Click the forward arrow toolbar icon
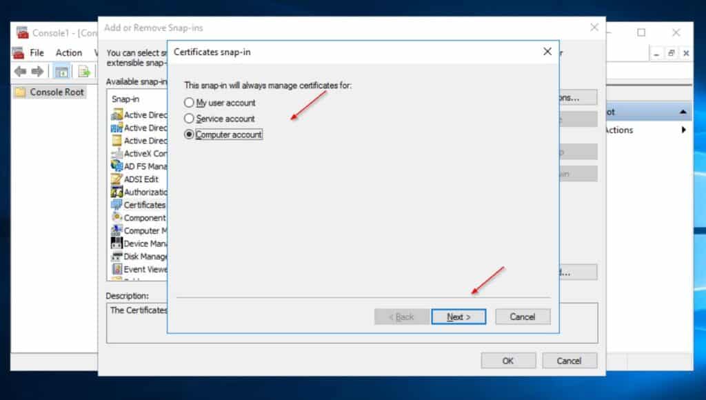 coord(37,71)
